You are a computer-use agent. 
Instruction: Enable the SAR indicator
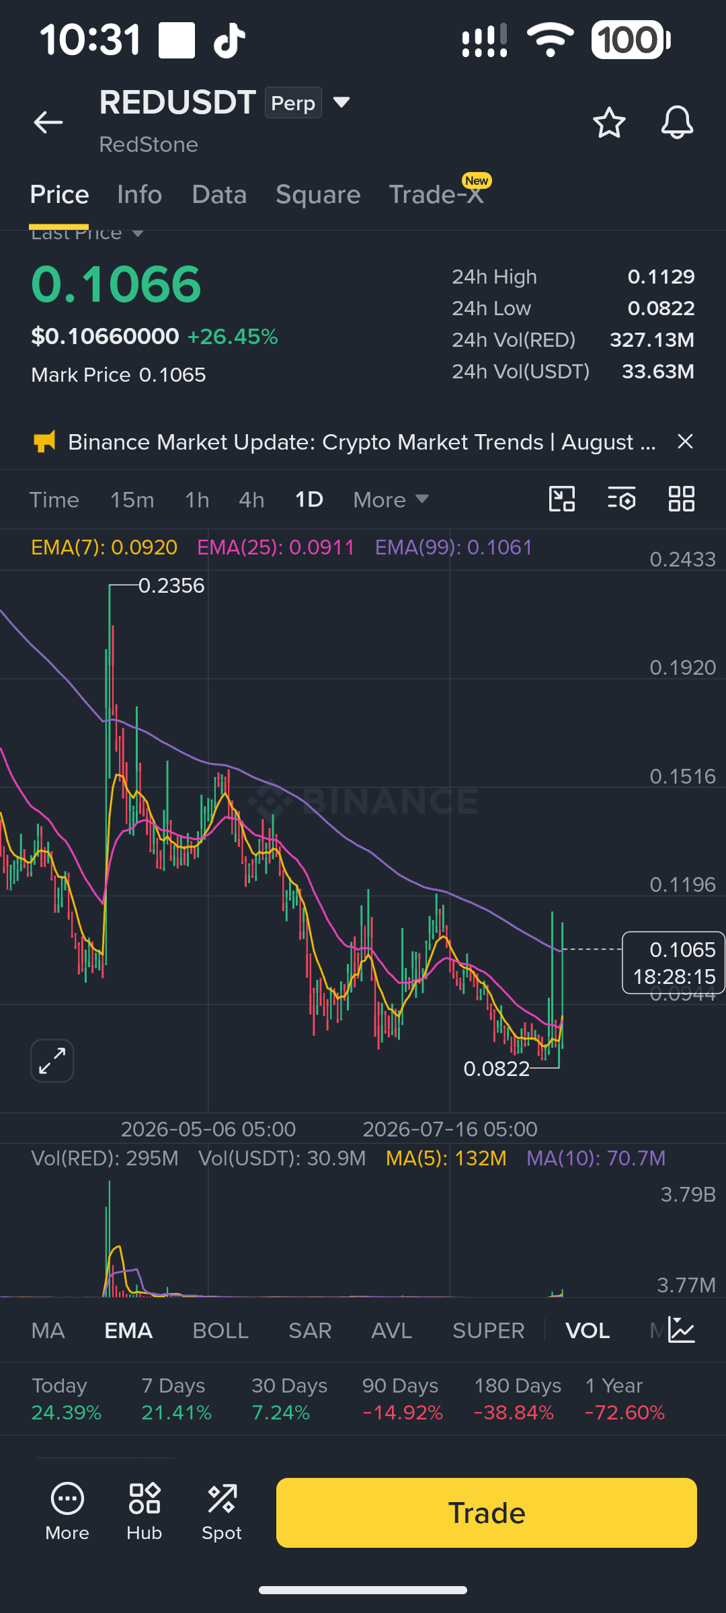point(310,1331)
